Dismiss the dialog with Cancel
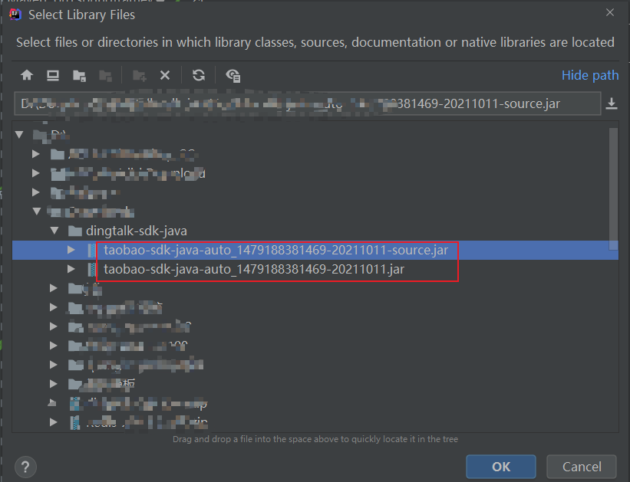630x482 pixels. 582,467
